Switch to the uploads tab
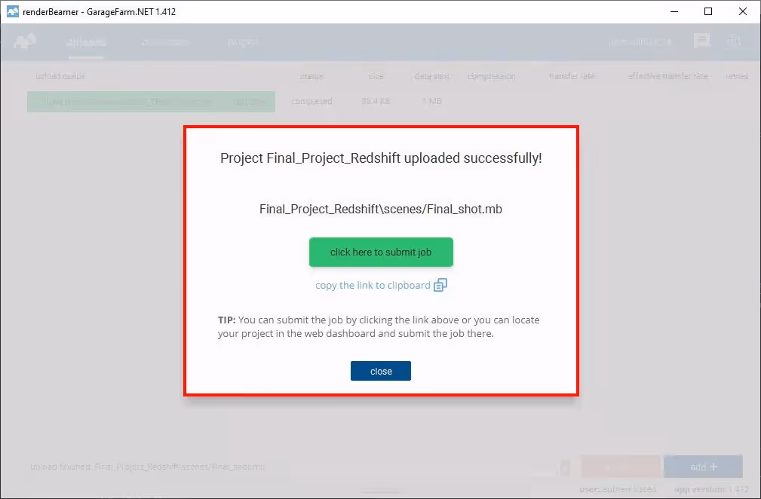The width and height of the screenshot is (761, 499). pyautogui.click(x=87, y=43)
